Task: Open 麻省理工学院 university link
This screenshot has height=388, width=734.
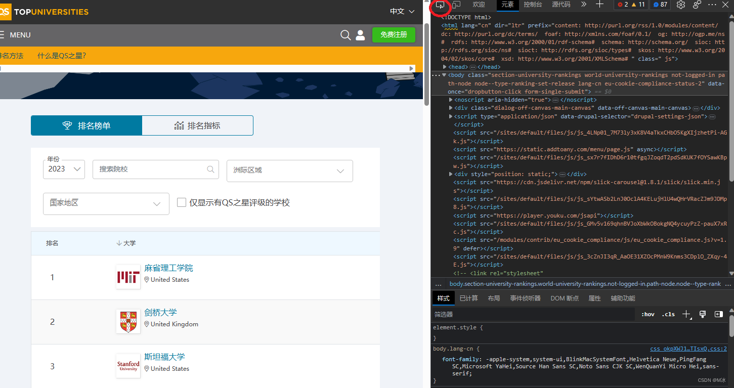Action: (168, 268)
